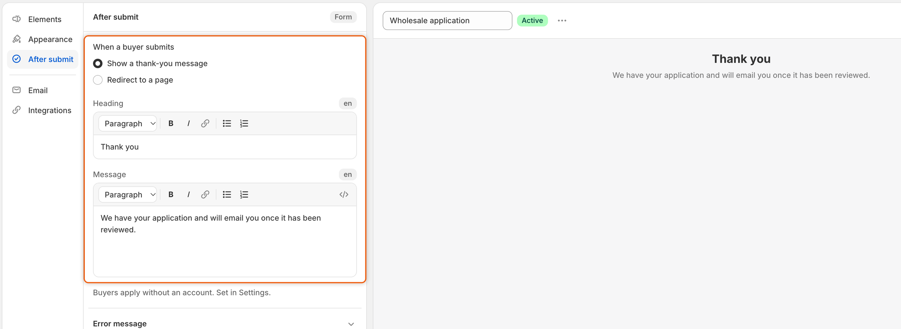Expand the Error message section
This screenshot has width=901, height=329.
tap(224, 324)
